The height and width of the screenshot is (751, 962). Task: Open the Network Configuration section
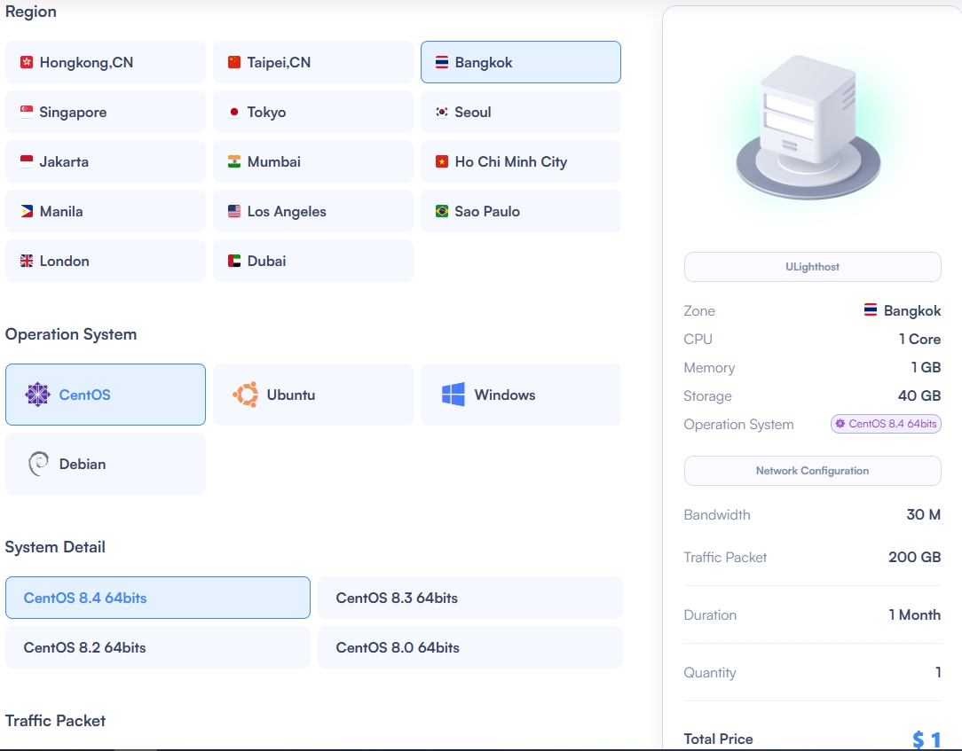811,471
